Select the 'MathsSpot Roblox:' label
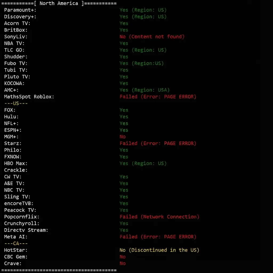273x273 pixels. tap(29, 97)
